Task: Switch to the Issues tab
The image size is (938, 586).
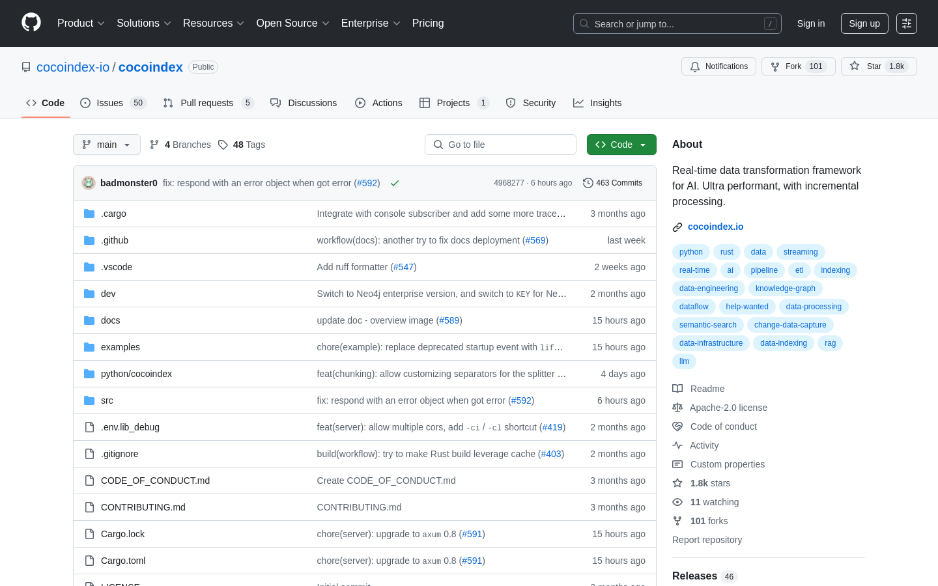Action: pyautogui.click(x=113, y=103)
